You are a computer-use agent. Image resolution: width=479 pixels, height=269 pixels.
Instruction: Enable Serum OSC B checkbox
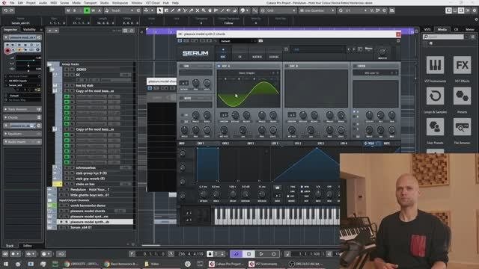pos(287,66)
